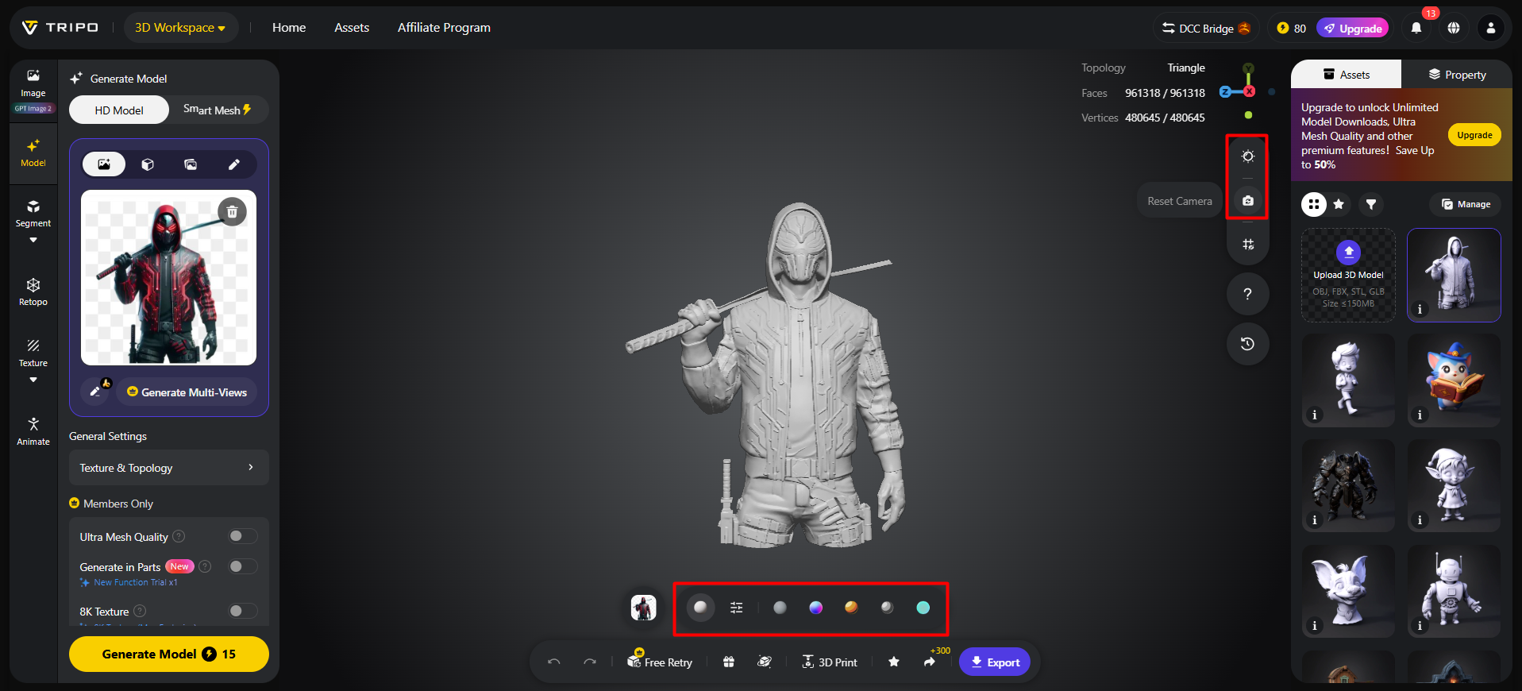Click Upload 3D Model tile

tap(1348, 275)
